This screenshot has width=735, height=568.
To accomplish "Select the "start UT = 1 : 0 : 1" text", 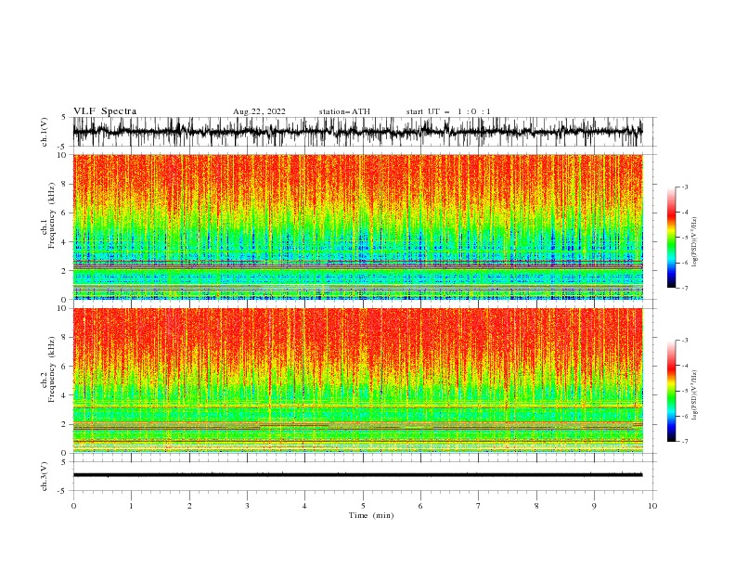I will 448,111.
